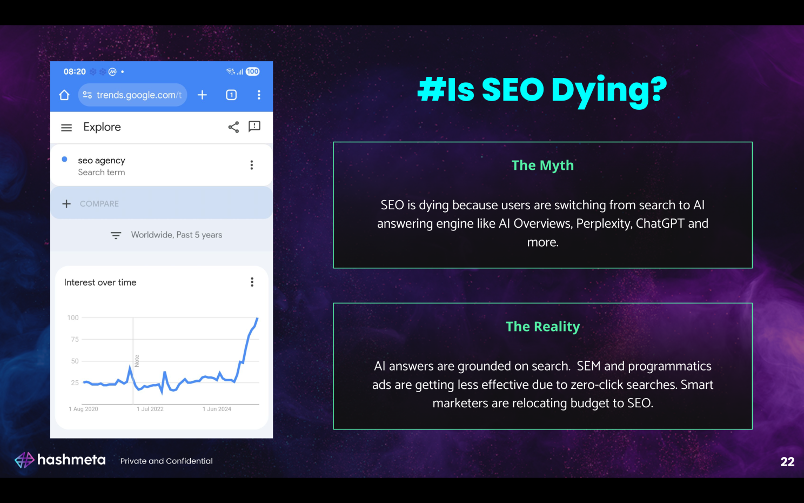804x503 pixels.
Task: Click The Reality text box
Action: 542,366
